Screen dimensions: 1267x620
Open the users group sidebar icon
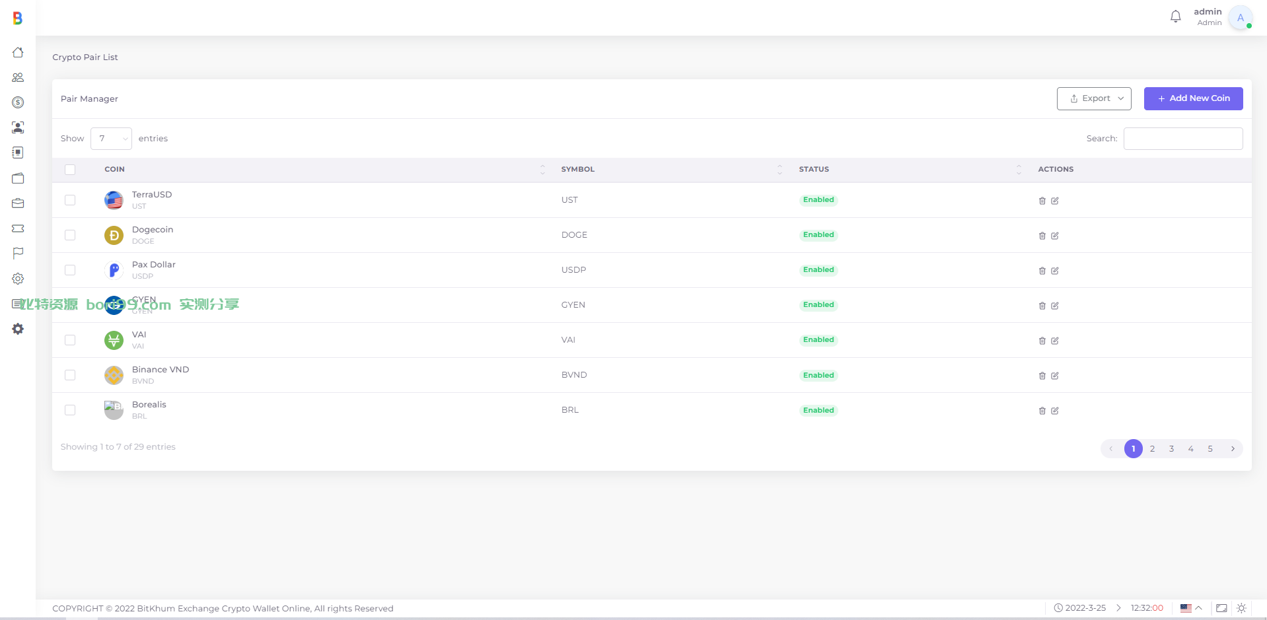pyautogui.click(x=18, y=77)
